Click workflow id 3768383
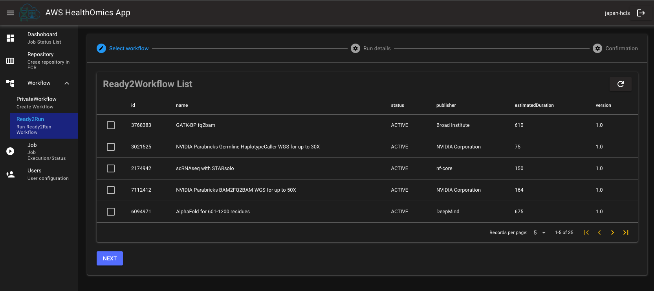The image size is (654, 291). (x=141, y=125)
